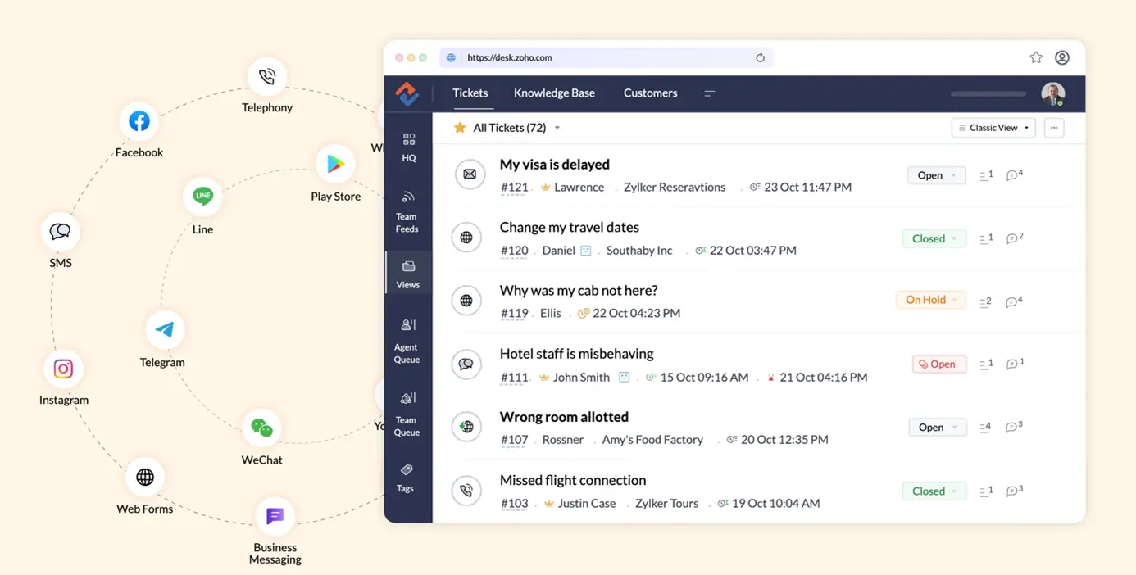Open the browser profile account icon
Viewport: 1136px width, 575px height.
click(1062, 57)
